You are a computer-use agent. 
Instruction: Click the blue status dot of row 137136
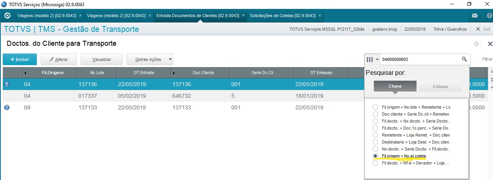coord(7,84)
